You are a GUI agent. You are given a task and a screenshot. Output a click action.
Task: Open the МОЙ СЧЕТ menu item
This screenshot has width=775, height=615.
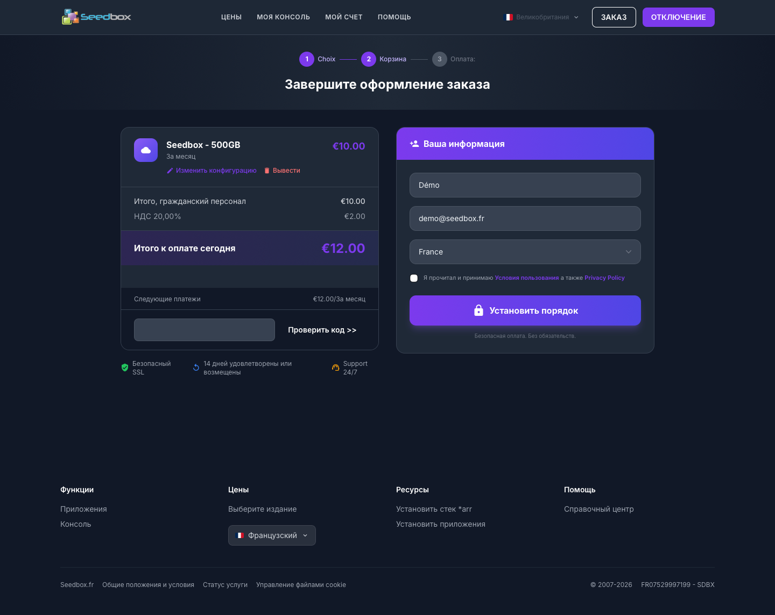tap(344, 17)
